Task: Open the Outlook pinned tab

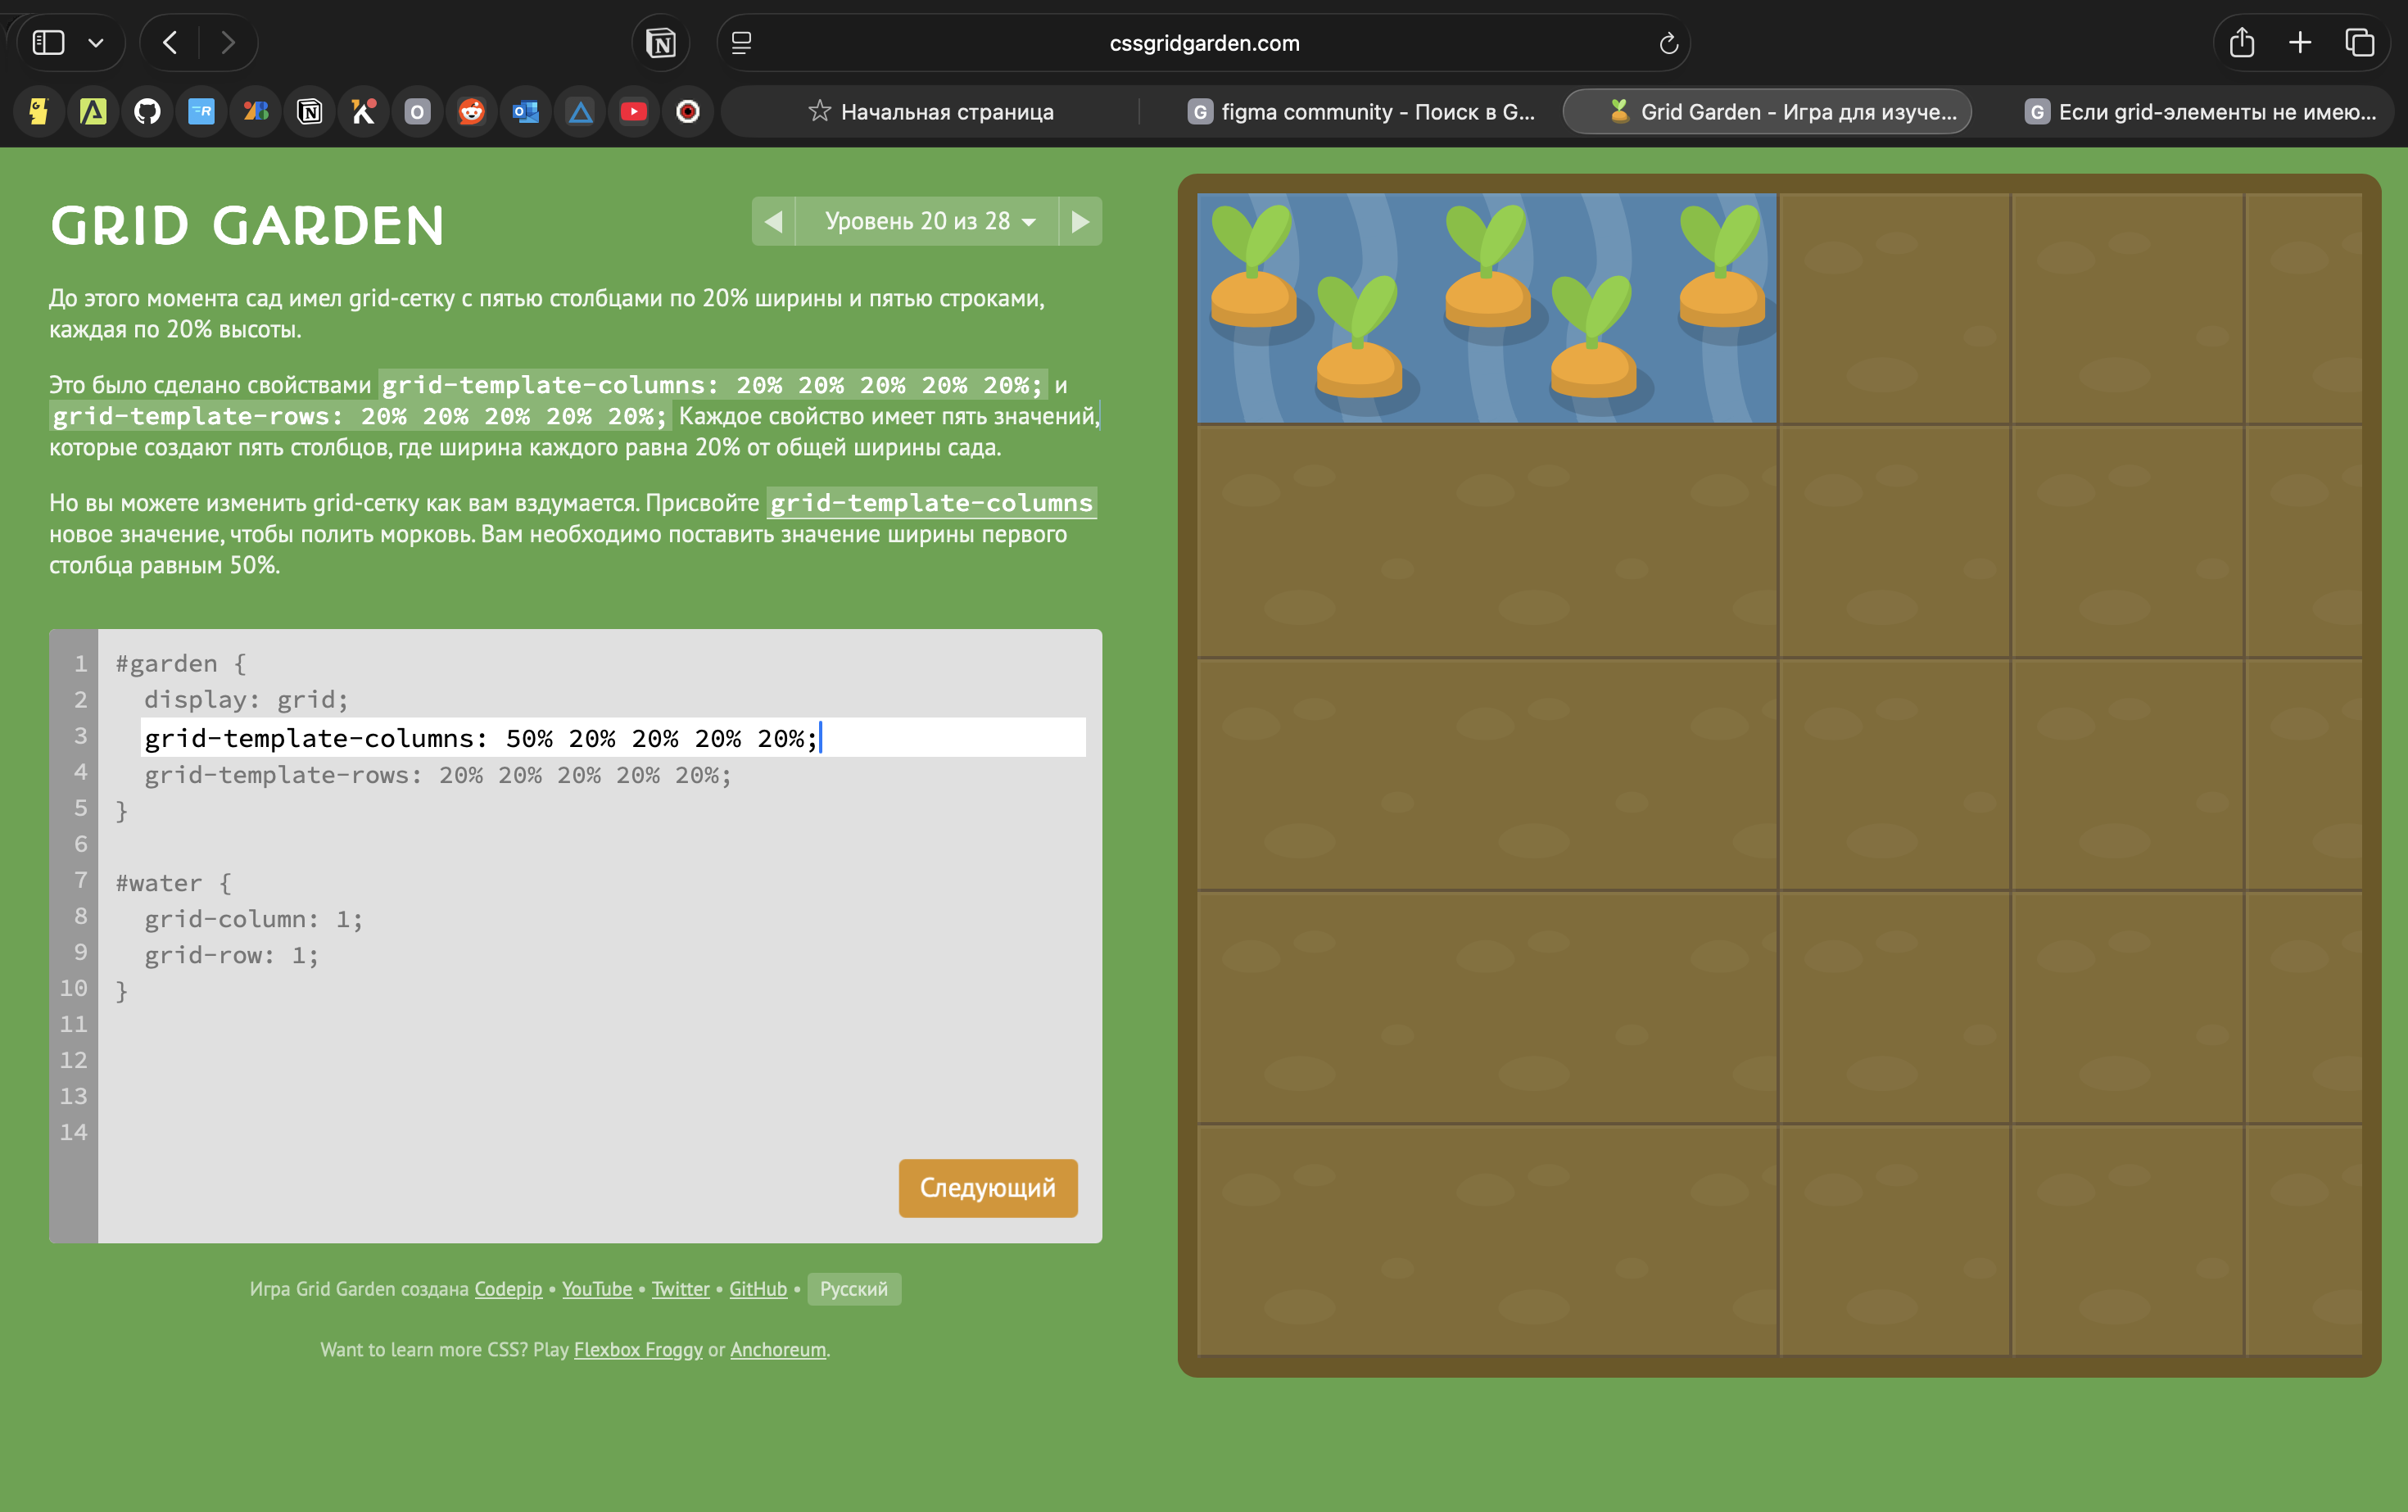Action: pyautogui.click(x=526, y=111)
